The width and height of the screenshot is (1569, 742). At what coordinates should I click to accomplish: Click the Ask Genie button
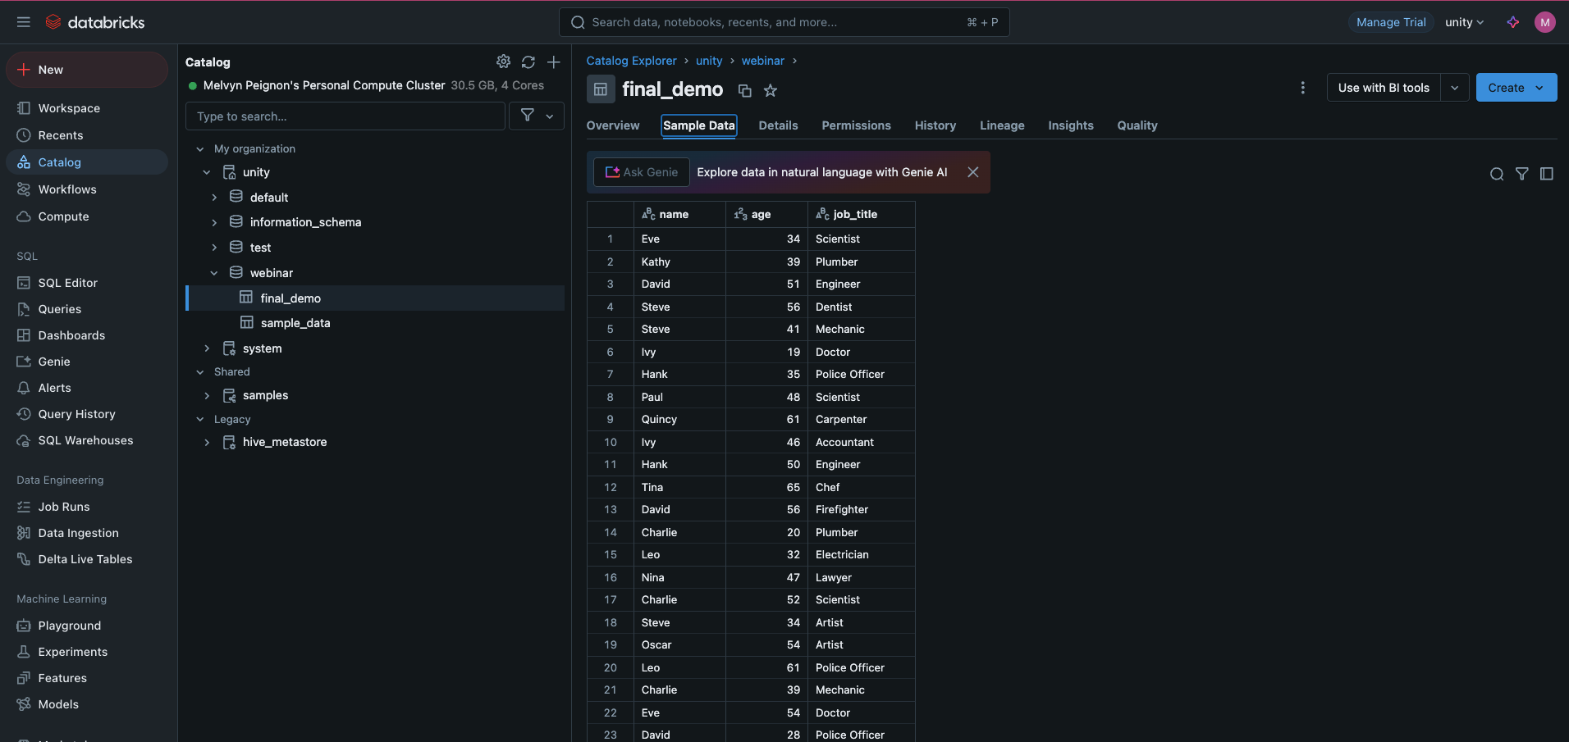642,172
